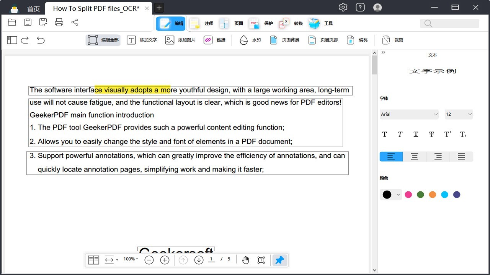Expand the 100% zoom level dropdown

[x=131, y=259]
